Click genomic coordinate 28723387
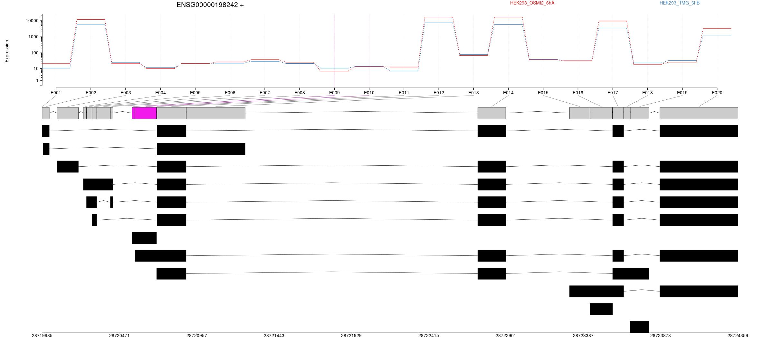 [x=583, y=336]
